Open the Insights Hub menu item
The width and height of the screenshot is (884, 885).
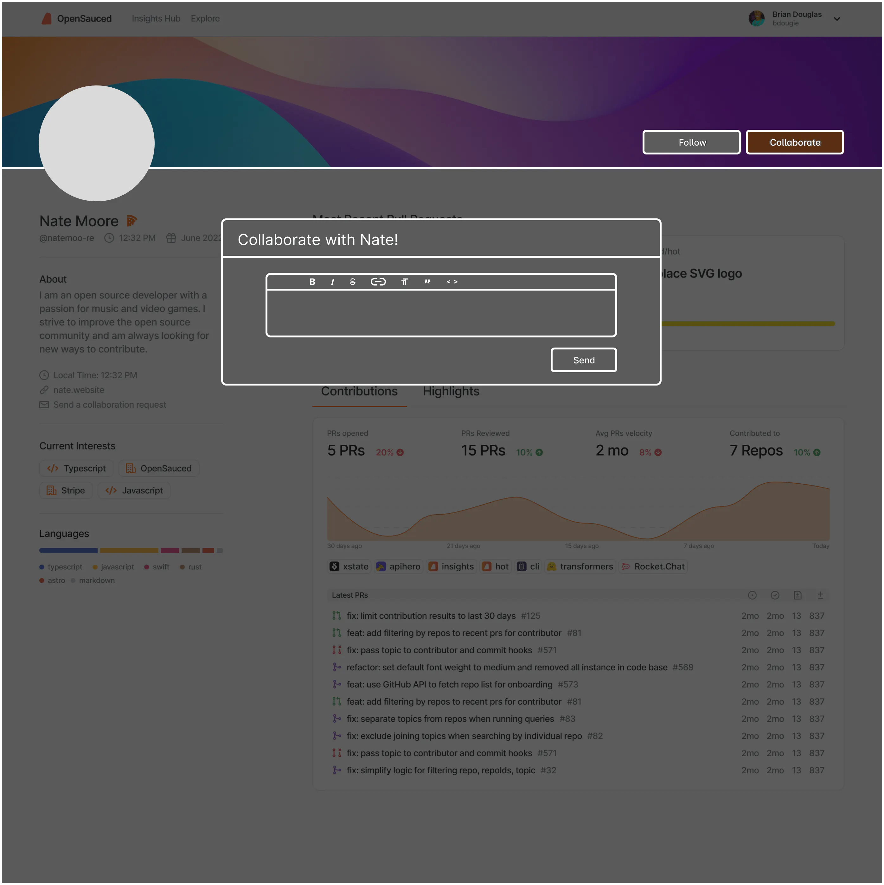[156, 19]
